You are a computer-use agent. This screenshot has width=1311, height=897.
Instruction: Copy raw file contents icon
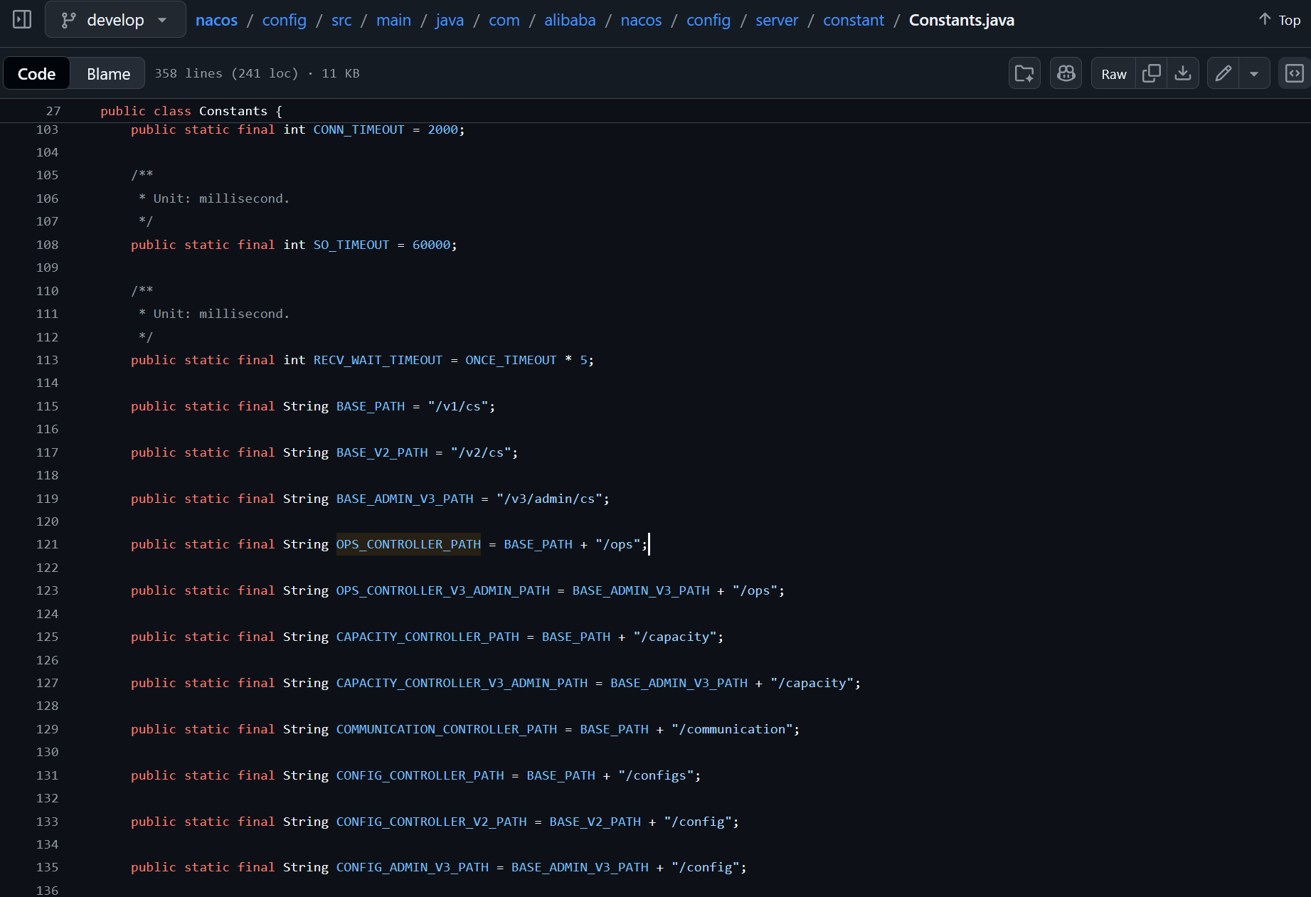[x=1151, y=73]
